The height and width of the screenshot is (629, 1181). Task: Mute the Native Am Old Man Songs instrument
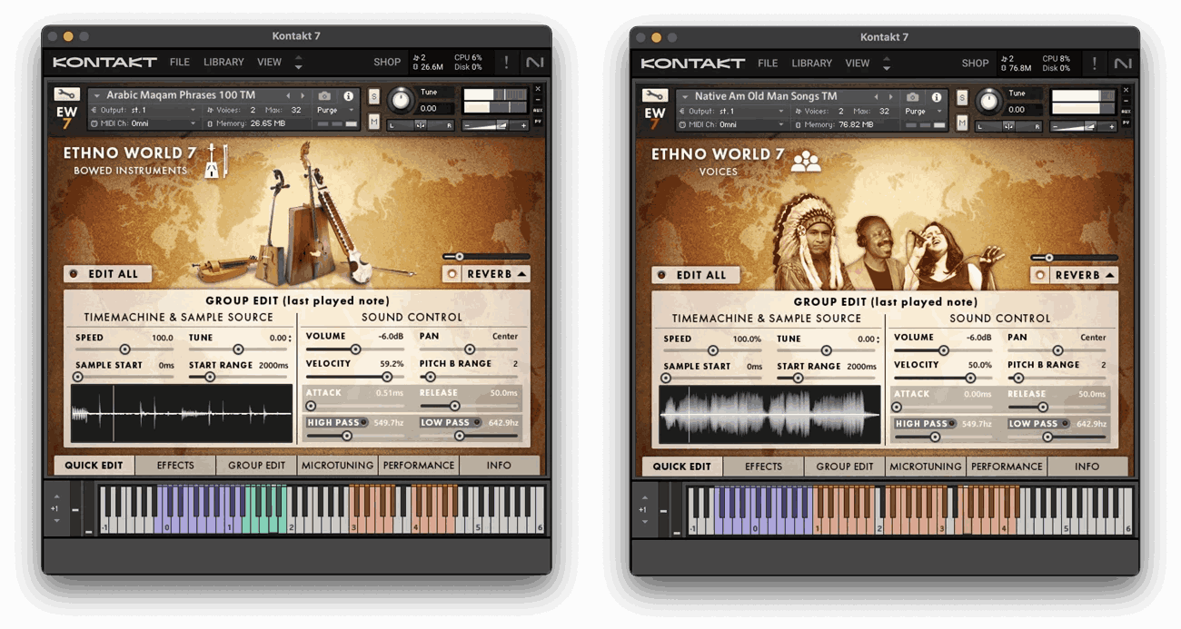(x=962, y=122)
